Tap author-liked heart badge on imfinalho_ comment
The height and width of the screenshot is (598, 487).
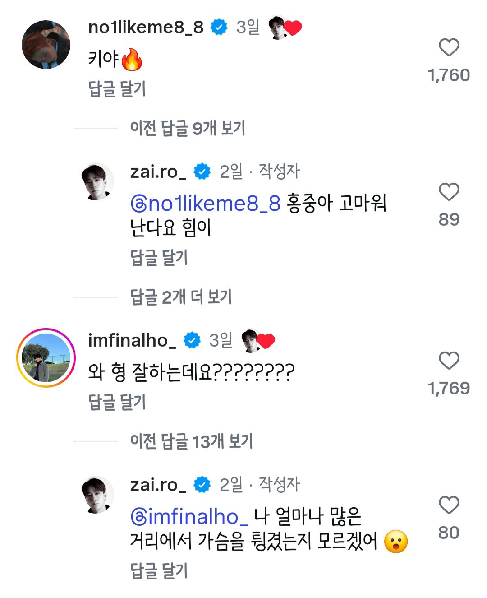258,341
